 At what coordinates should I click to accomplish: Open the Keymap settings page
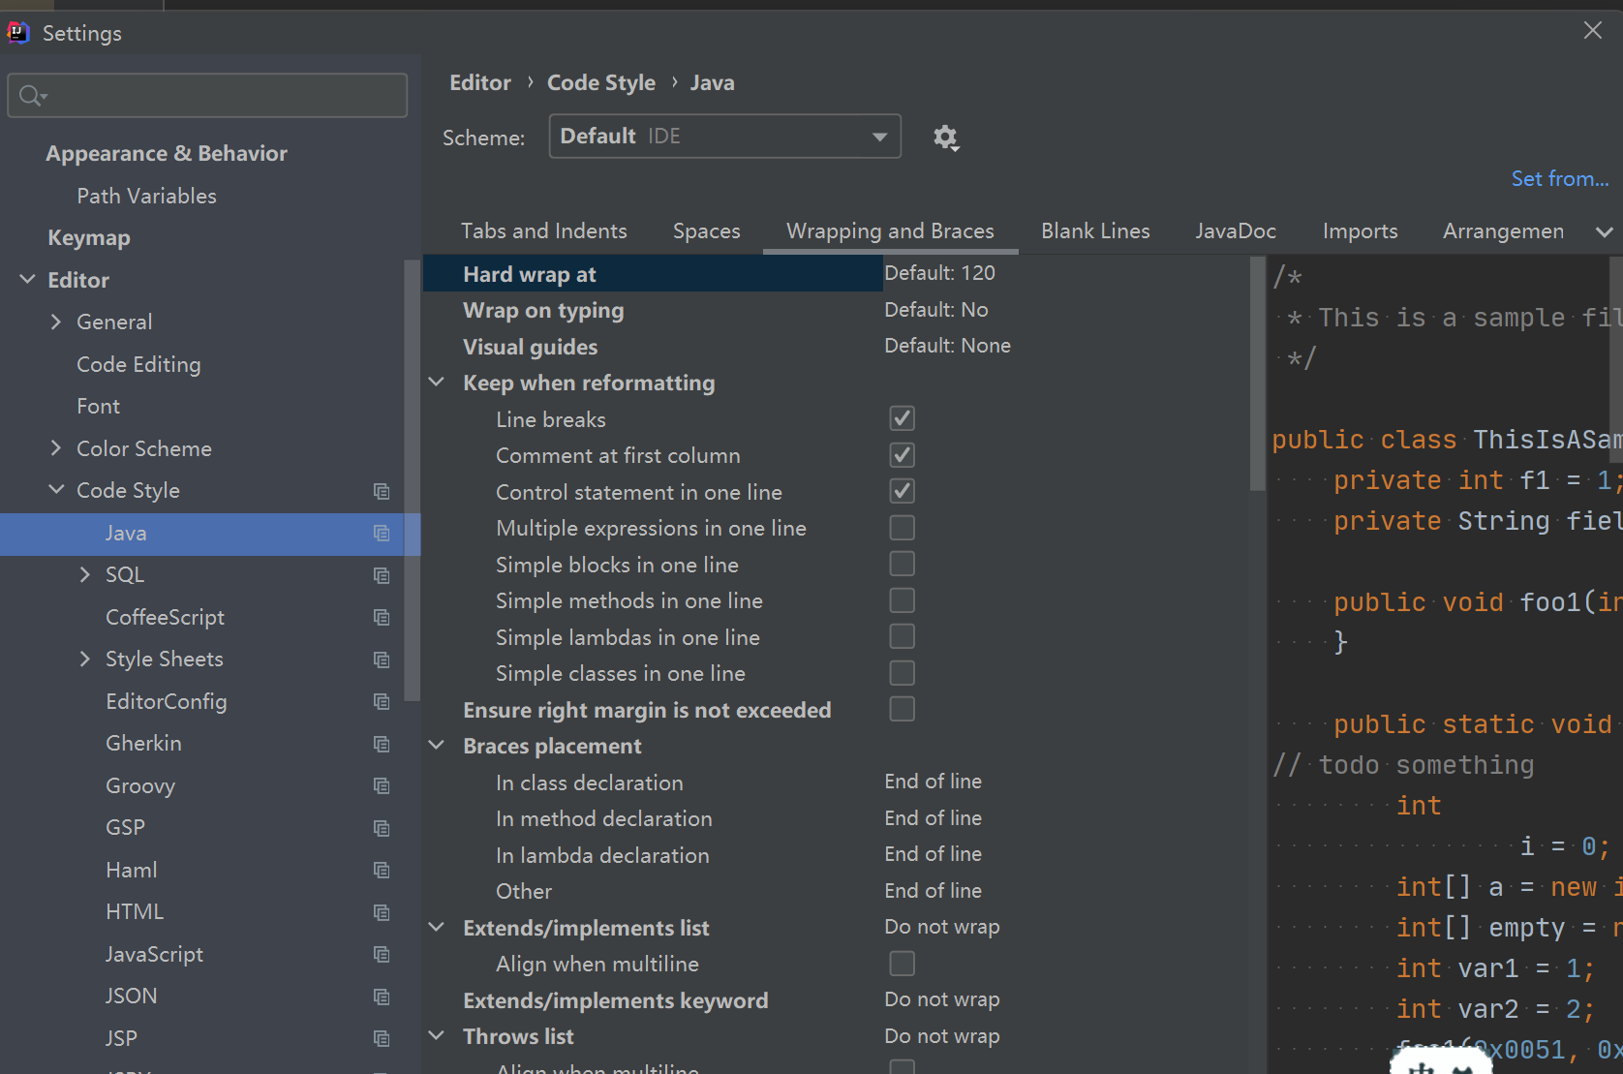point(89,237)
